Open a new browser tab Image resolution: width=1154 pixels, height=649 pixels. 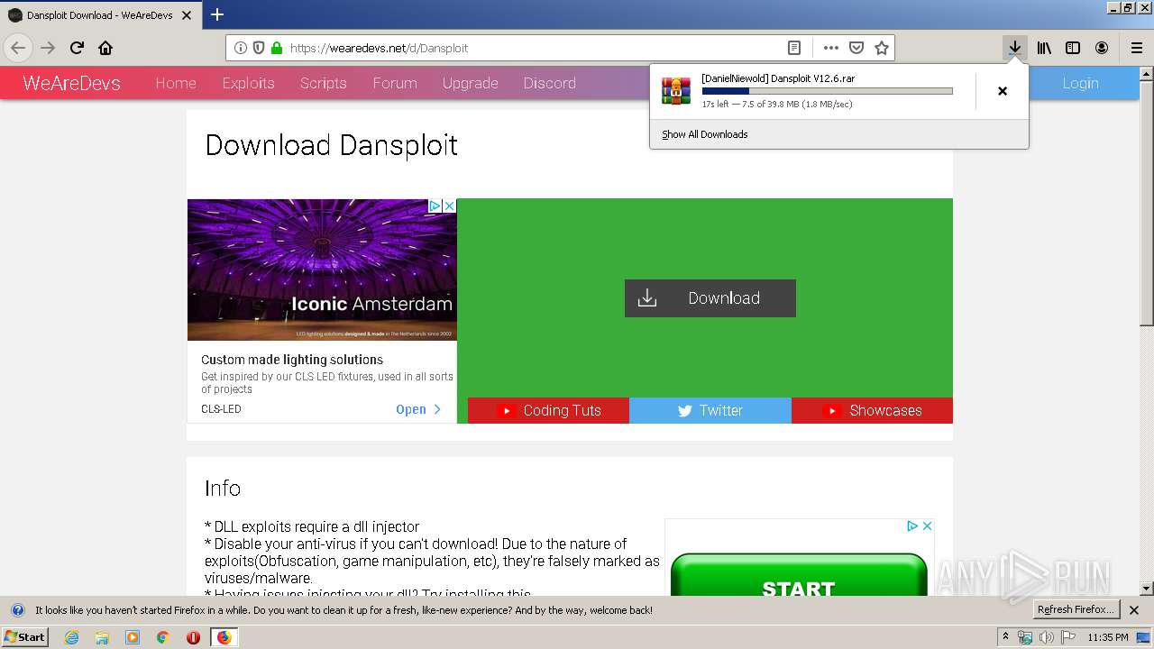click(x=217, y=14)
